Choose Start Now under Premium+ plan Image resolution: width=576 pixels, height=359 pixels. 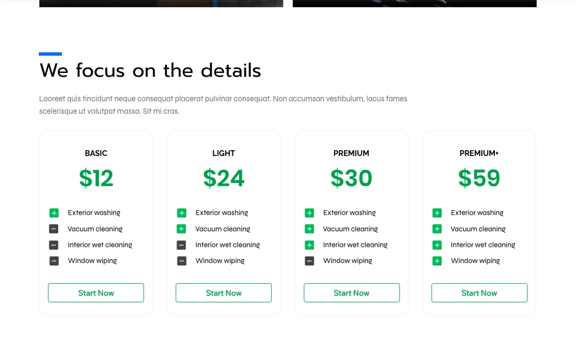pos(479,293)
